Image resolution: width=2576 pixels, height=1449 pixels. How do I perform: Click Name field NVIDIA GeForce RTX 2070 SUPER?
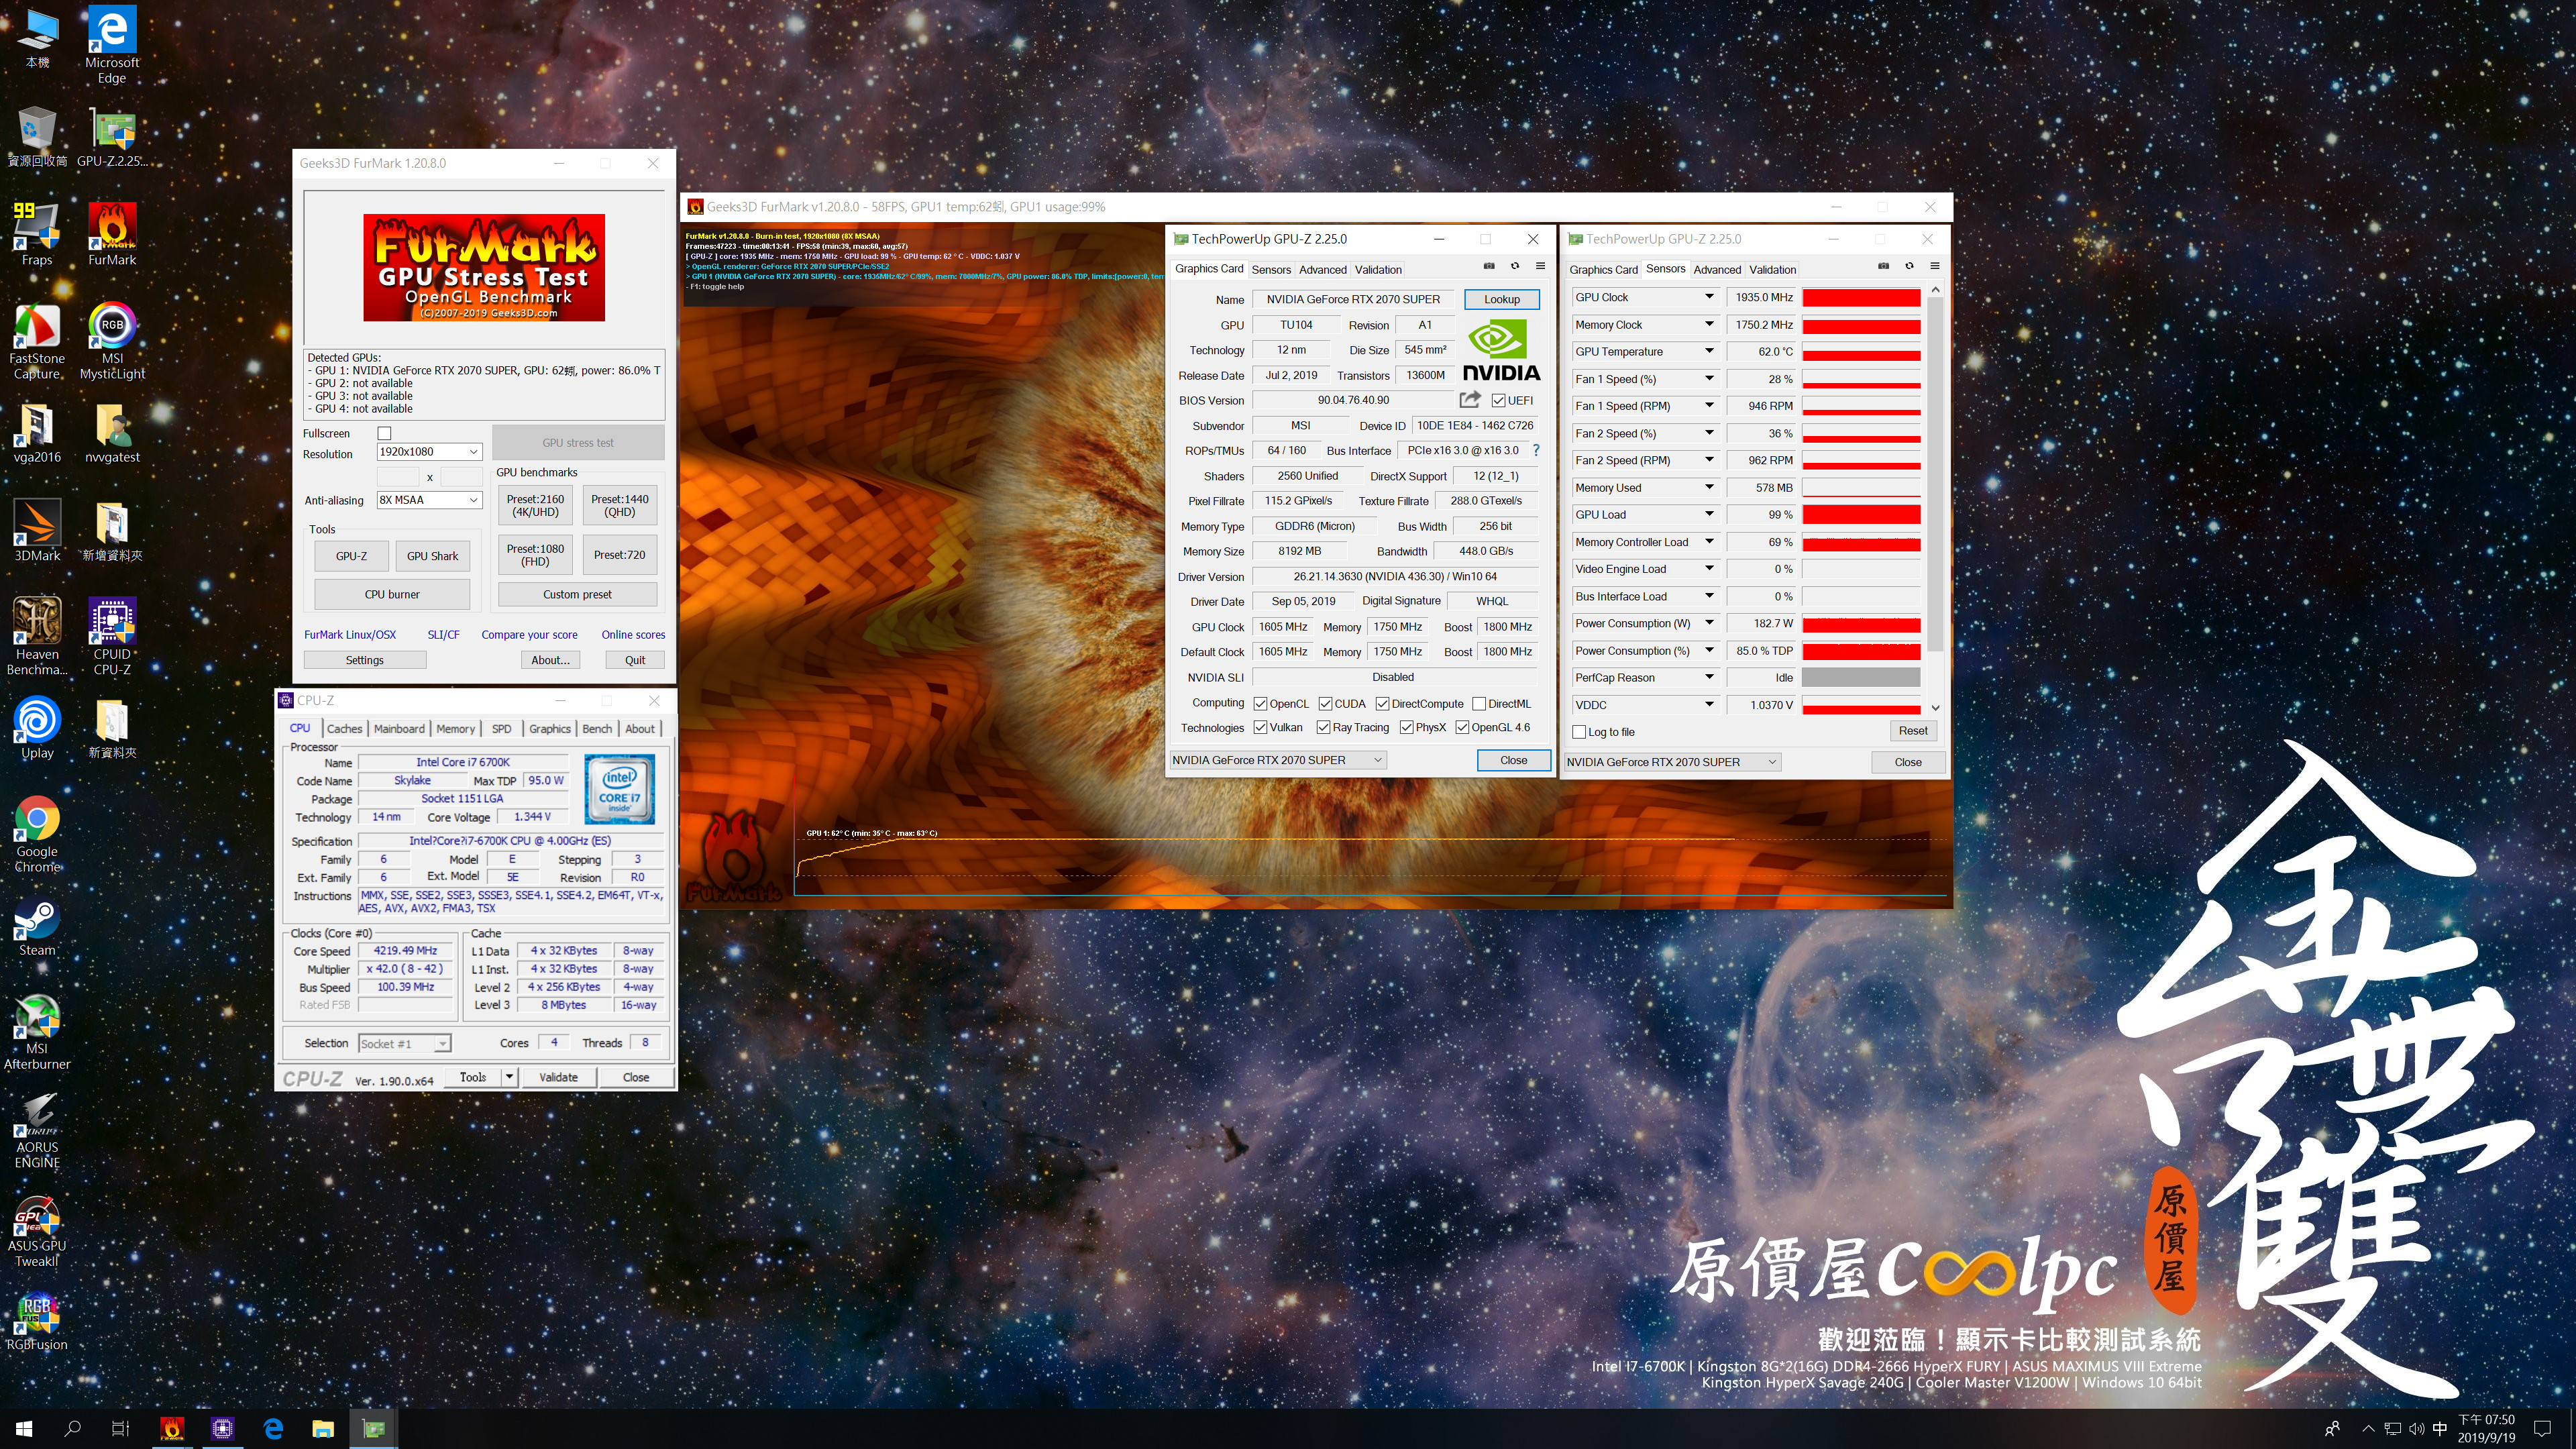1353,299
